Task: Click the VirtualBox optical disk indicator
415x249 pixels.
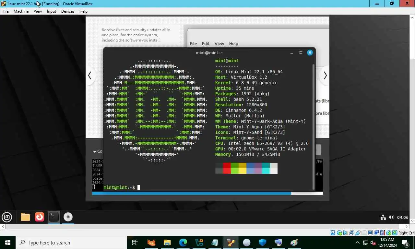Action: [x=339, y=233]
